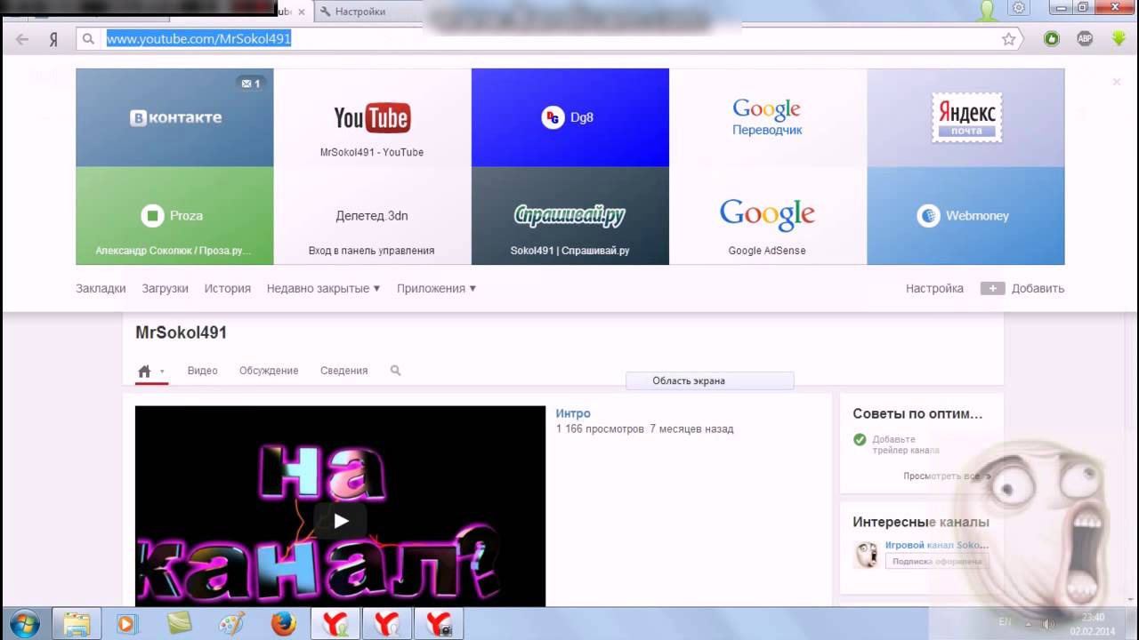This screenshot has width=1139, height=640.
Task: Open the Интро video title link
Action: click(x=573, y=413)
